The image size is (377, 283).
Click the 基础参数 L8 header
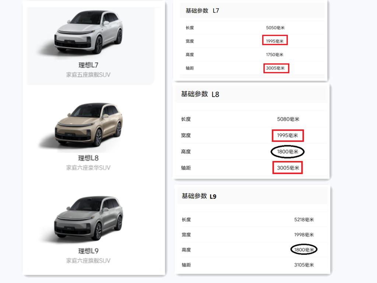[x=200, y=94]
